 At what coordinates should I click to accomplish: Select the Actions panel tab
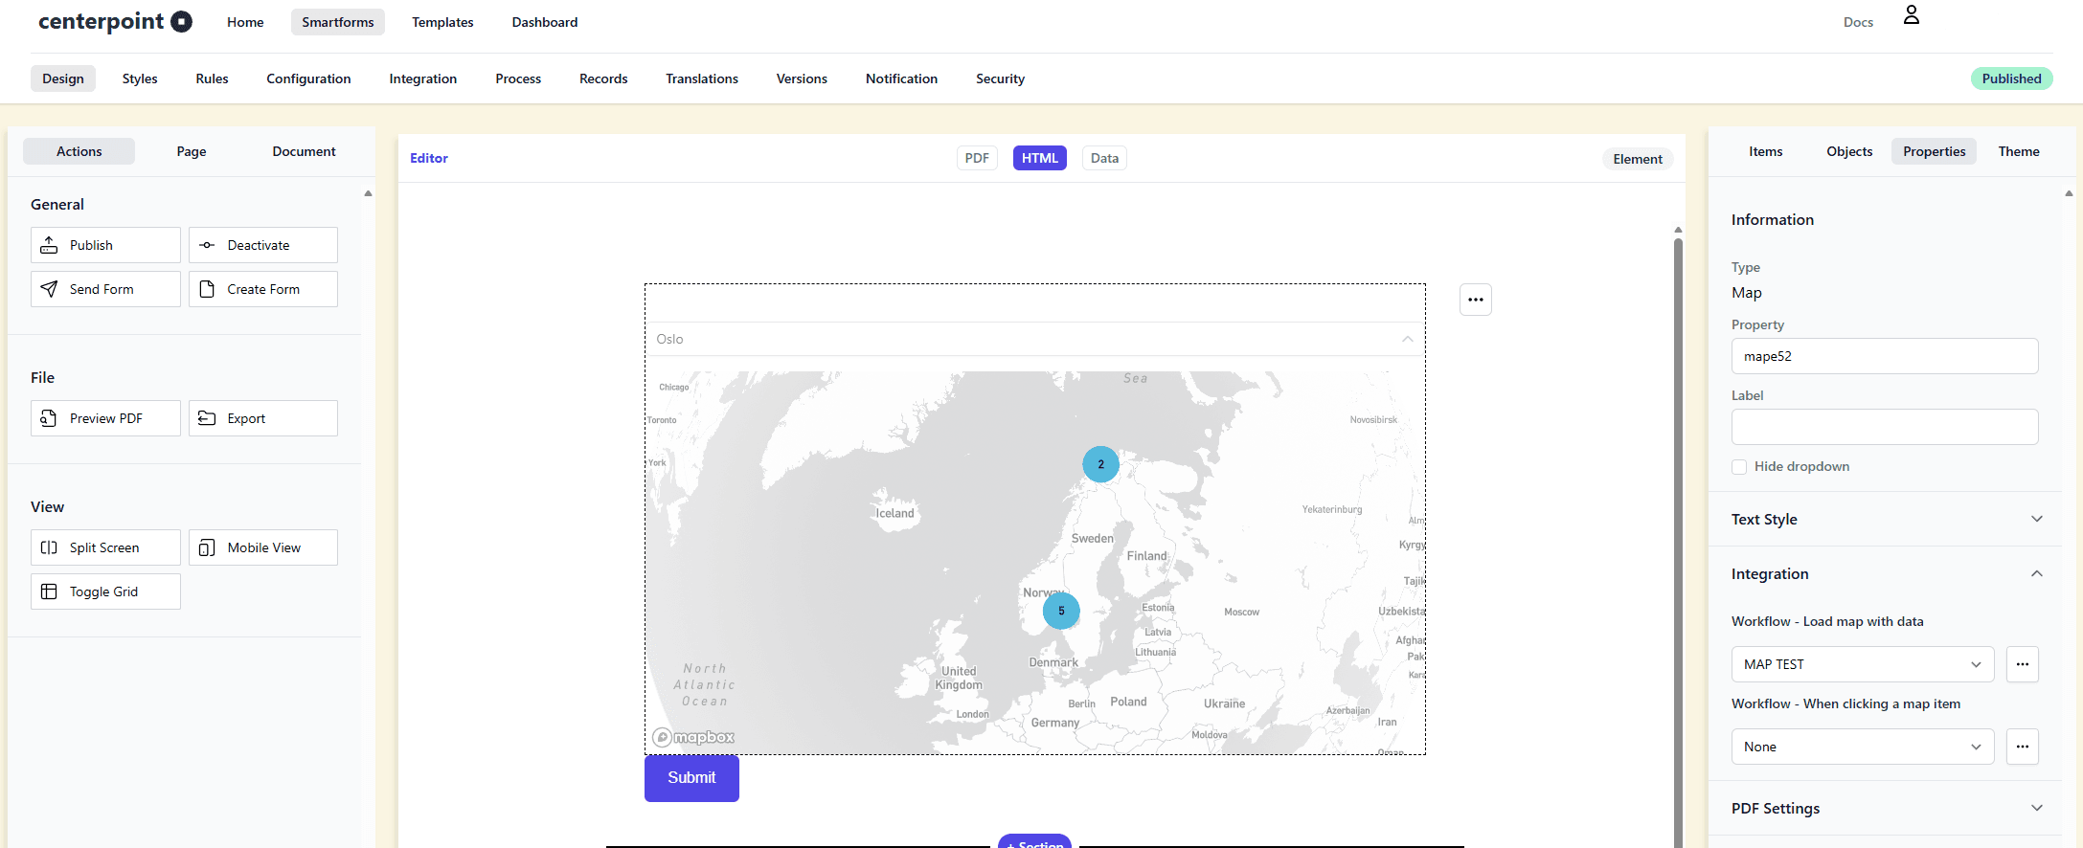coord(79,151)
